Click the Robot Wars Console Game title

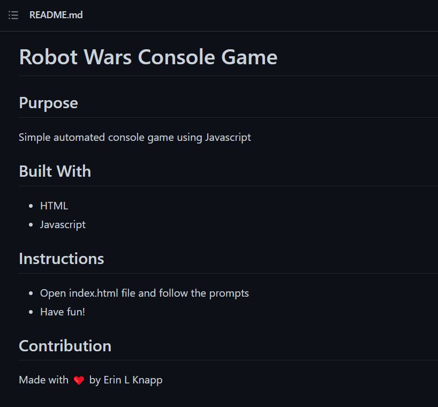pos(148,57)
